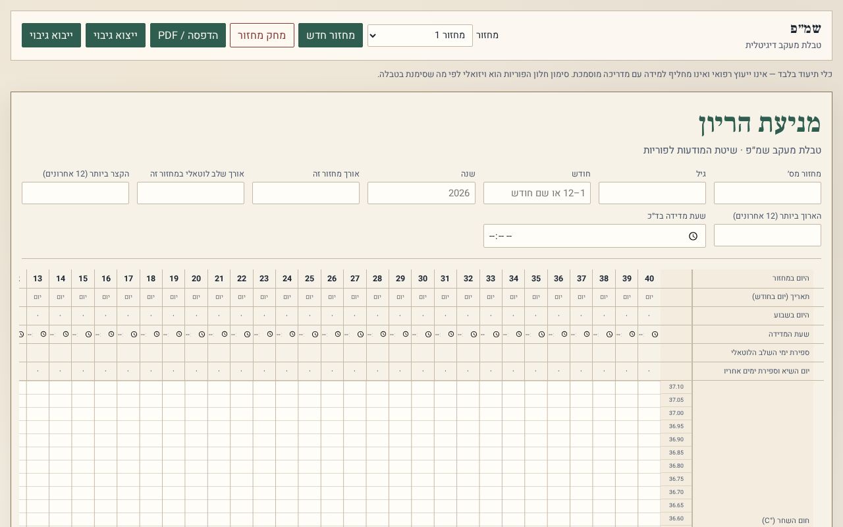The width and height of the screenshot is (843, 527).
Task: Click the ספירת ימי השלב הלוטאלי row label
Action: click(753, 352)
